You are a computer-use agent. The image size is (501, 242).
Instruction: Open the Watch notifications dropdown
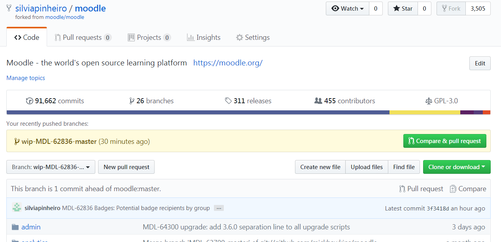coord(348,9)
